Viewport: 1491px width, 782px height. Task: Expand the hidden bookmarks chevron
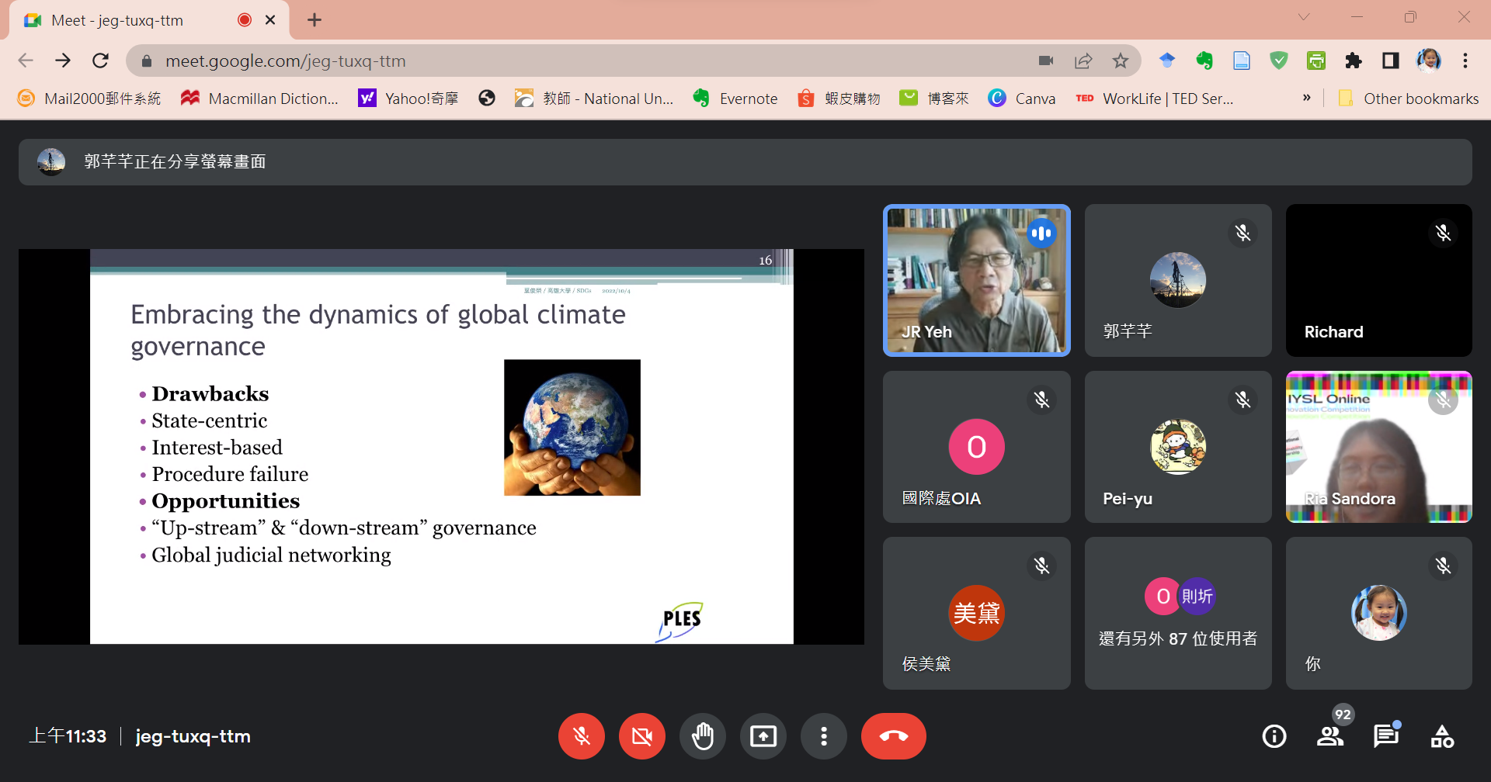pyautogui.click(x=1306, y=98)
